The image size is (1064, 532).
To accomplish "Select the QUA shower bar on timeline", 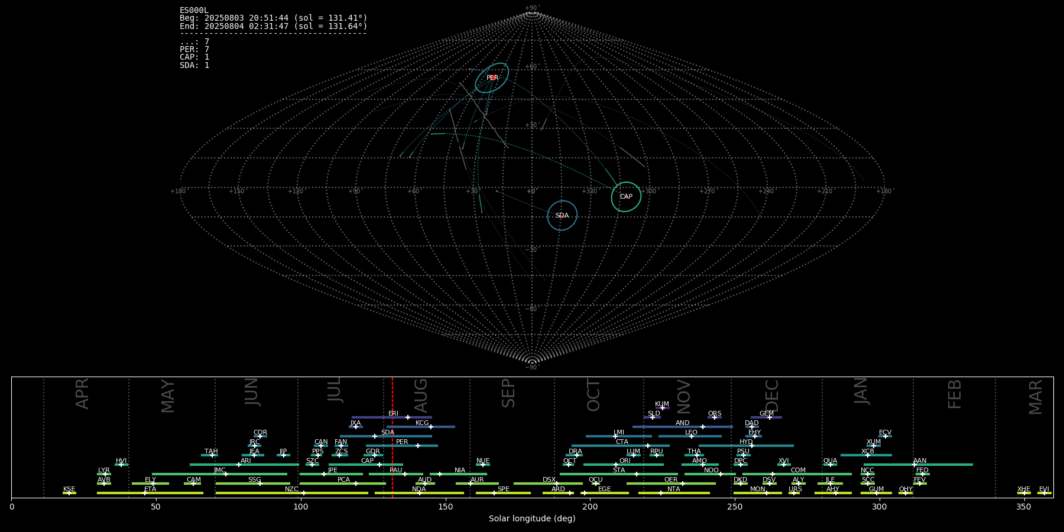I will [x=830, y=465].
